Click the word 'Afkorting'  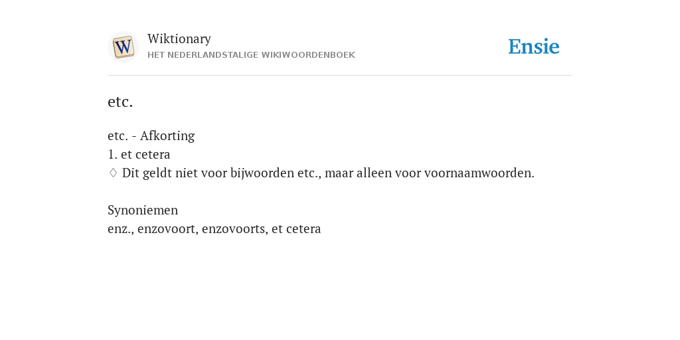point(167,135)
